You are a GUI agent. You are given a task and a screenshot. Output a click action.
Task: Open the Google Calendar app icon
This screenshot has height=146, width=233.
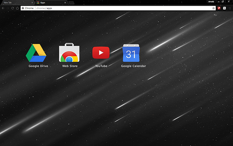(x=131, y=53)
